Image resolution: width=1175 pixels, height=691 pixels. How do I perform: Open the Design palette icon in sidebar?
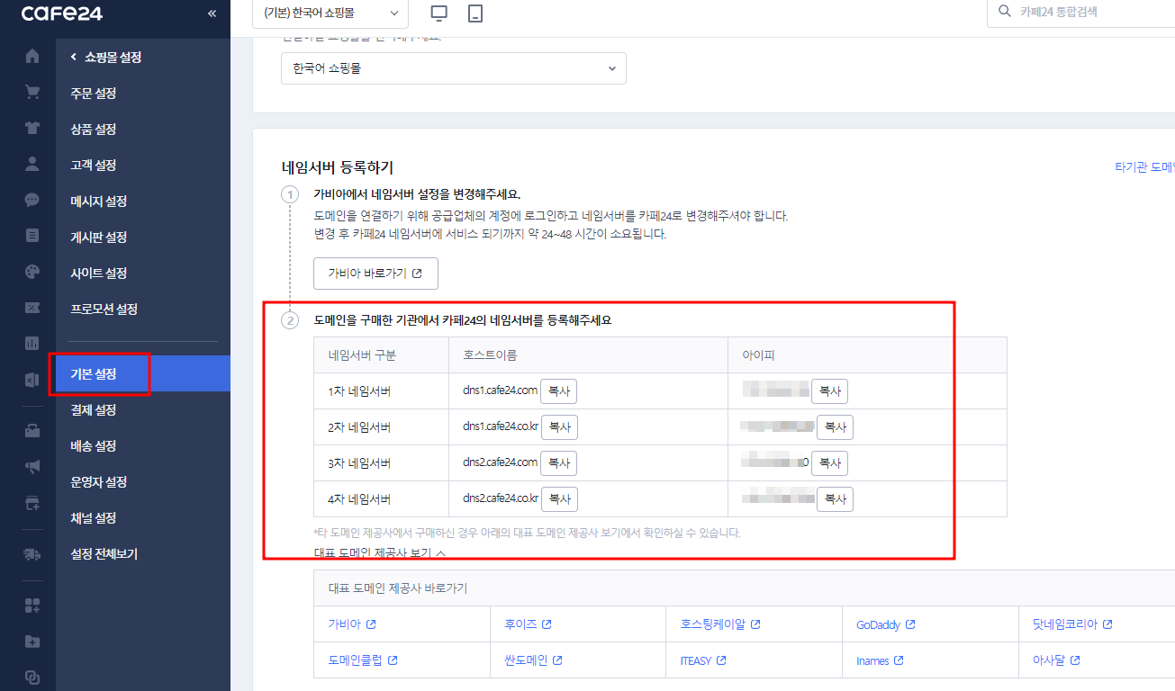coord(32,271)
